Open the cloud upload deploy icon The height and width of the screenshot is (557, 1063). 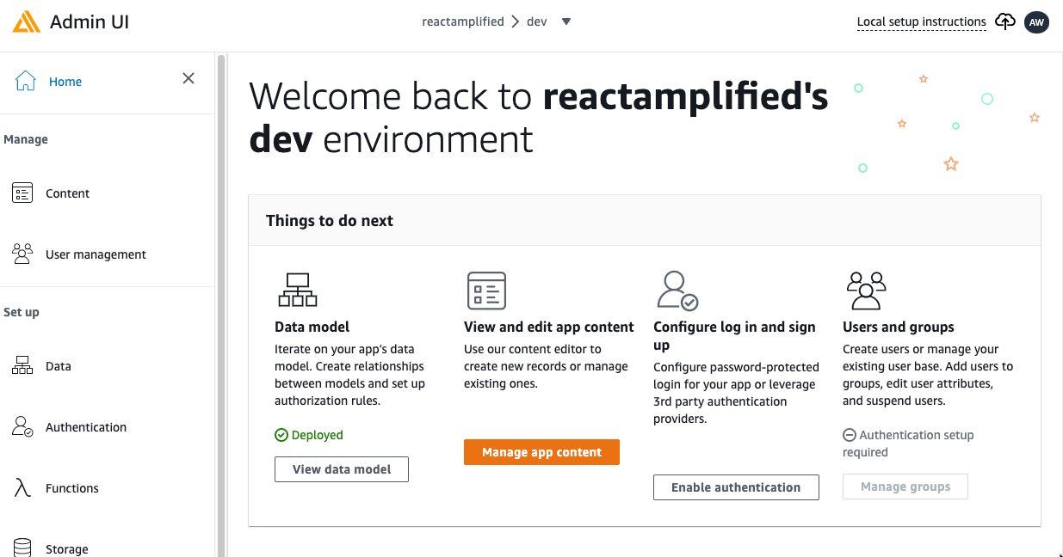click(x=1005, y=21)
